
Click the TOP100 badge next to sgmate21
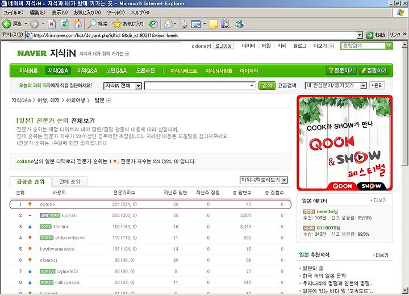pyautogui.click(x=48, y=271)
